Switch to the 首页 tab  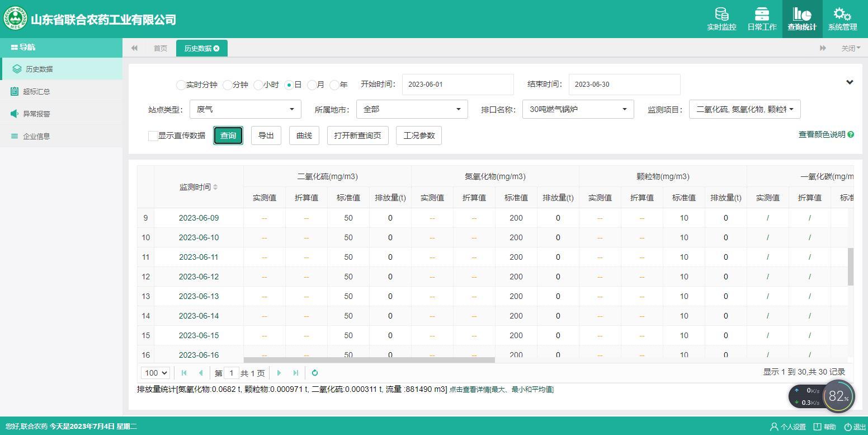161,48
